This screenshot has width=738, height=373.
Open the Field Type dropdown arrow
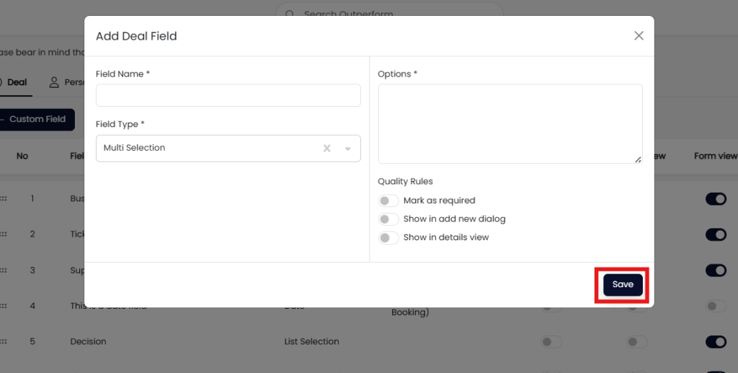[347, 149]
